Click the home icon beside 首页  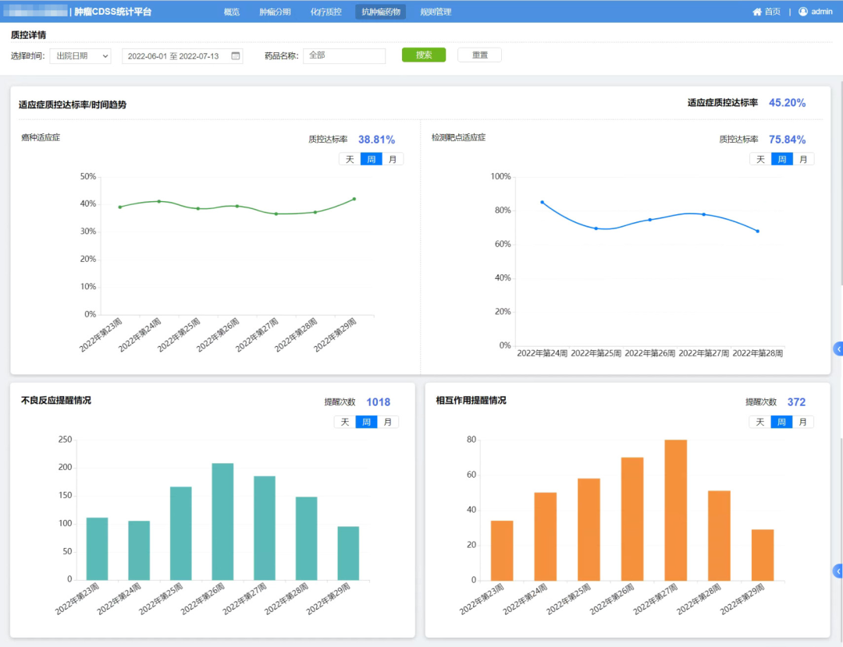click(x=757, y=12)
